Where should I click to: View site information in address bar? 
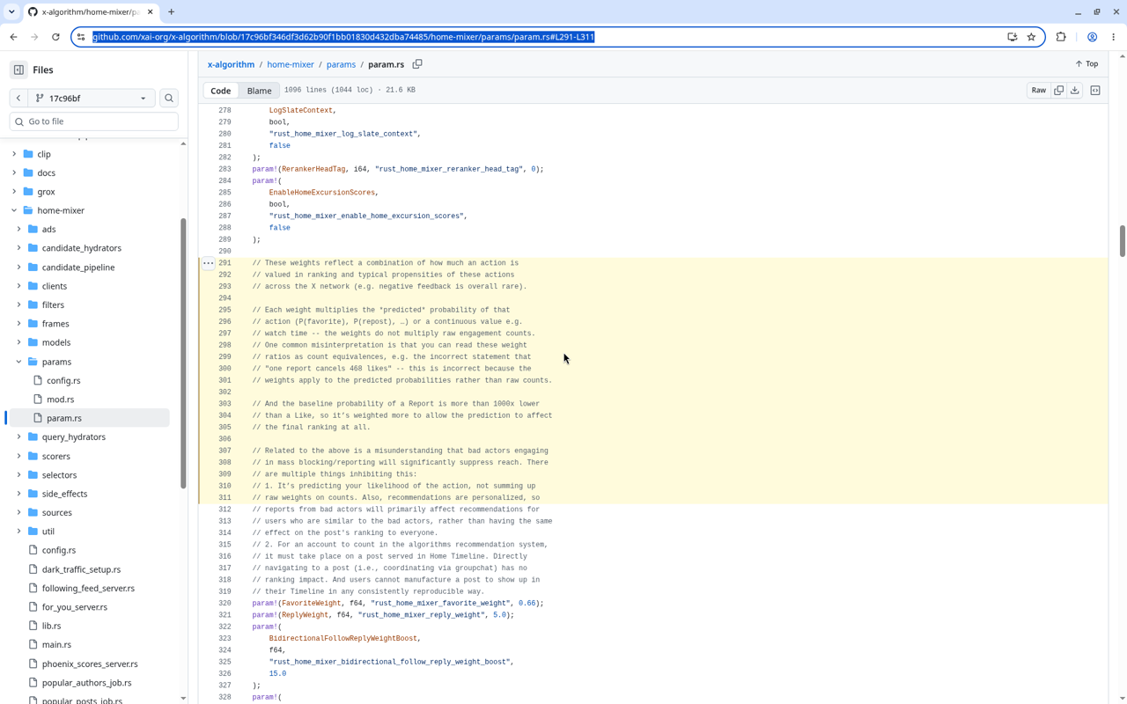click(x=81, y=37)
